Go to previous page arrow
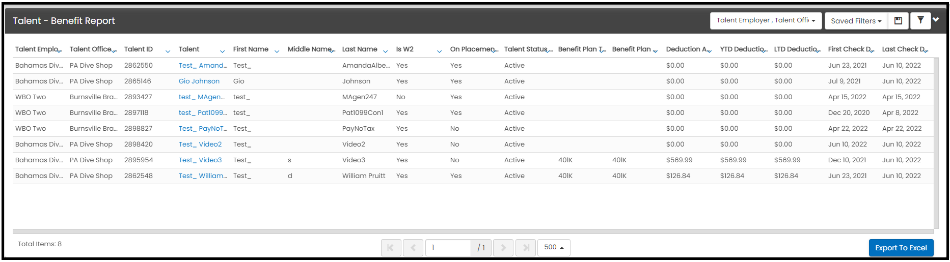950x262 pixels. click(x=413, y=248)
